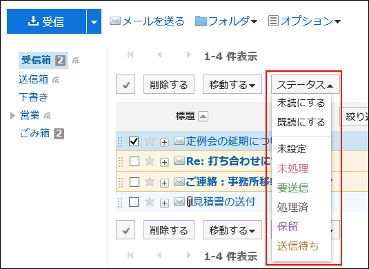Screen dimensions: 369x269
Task: Check the ご連絡：事務所移転 mail checkbox
Action: [134, 182]
